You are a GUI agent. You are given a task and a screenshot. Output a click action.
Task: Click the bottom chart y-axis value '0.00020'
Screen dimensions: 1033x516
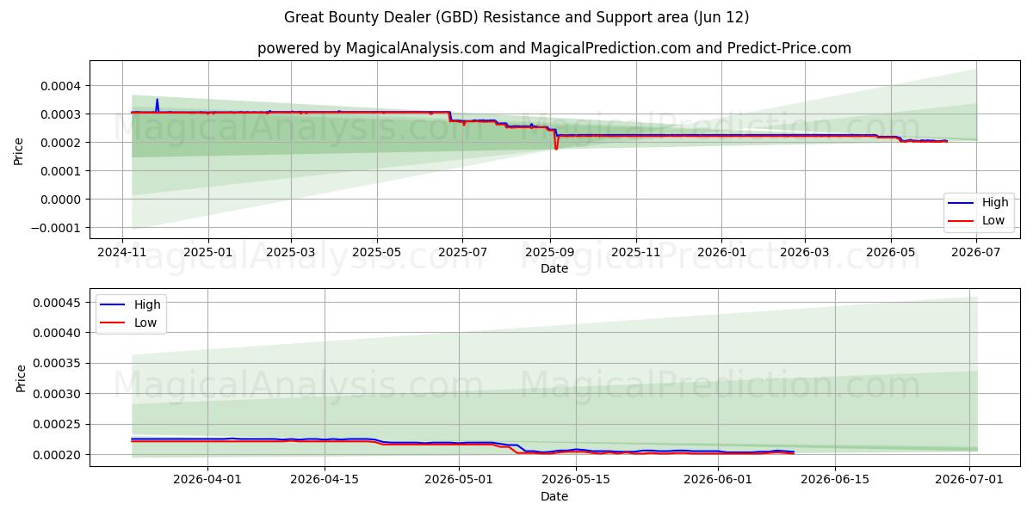click(58, 455)
